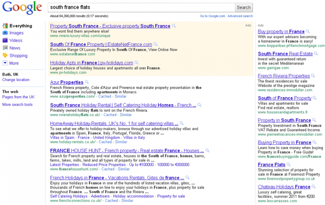Image resolution: width=325 pixels, height=205 pixels.
Task: Open Property South France ad title
Action: (110, 26)
